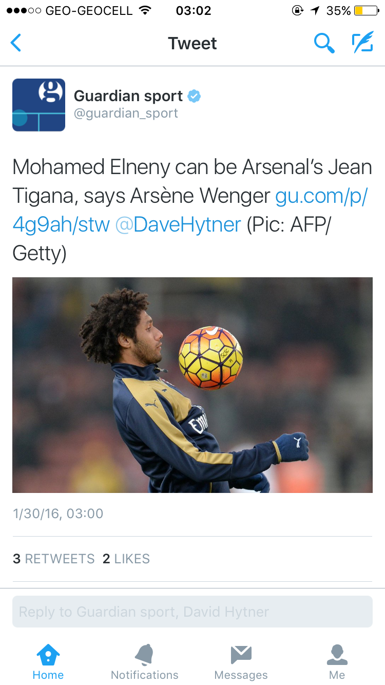Tap the @guardian_sport handle
Viewport: 385px width, 685px height.
coord(126,113)
